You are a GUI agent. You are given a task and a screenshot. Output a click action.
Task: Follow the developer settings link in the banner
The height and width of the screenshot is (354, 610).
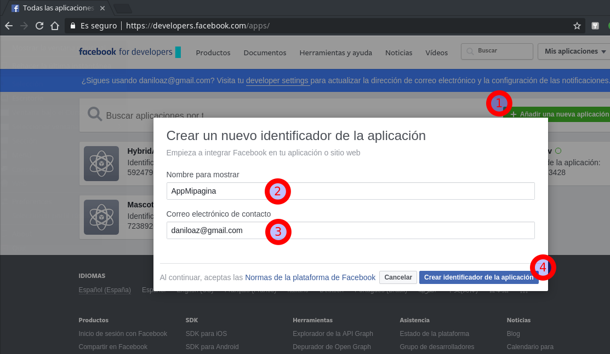tap(277, 80)
